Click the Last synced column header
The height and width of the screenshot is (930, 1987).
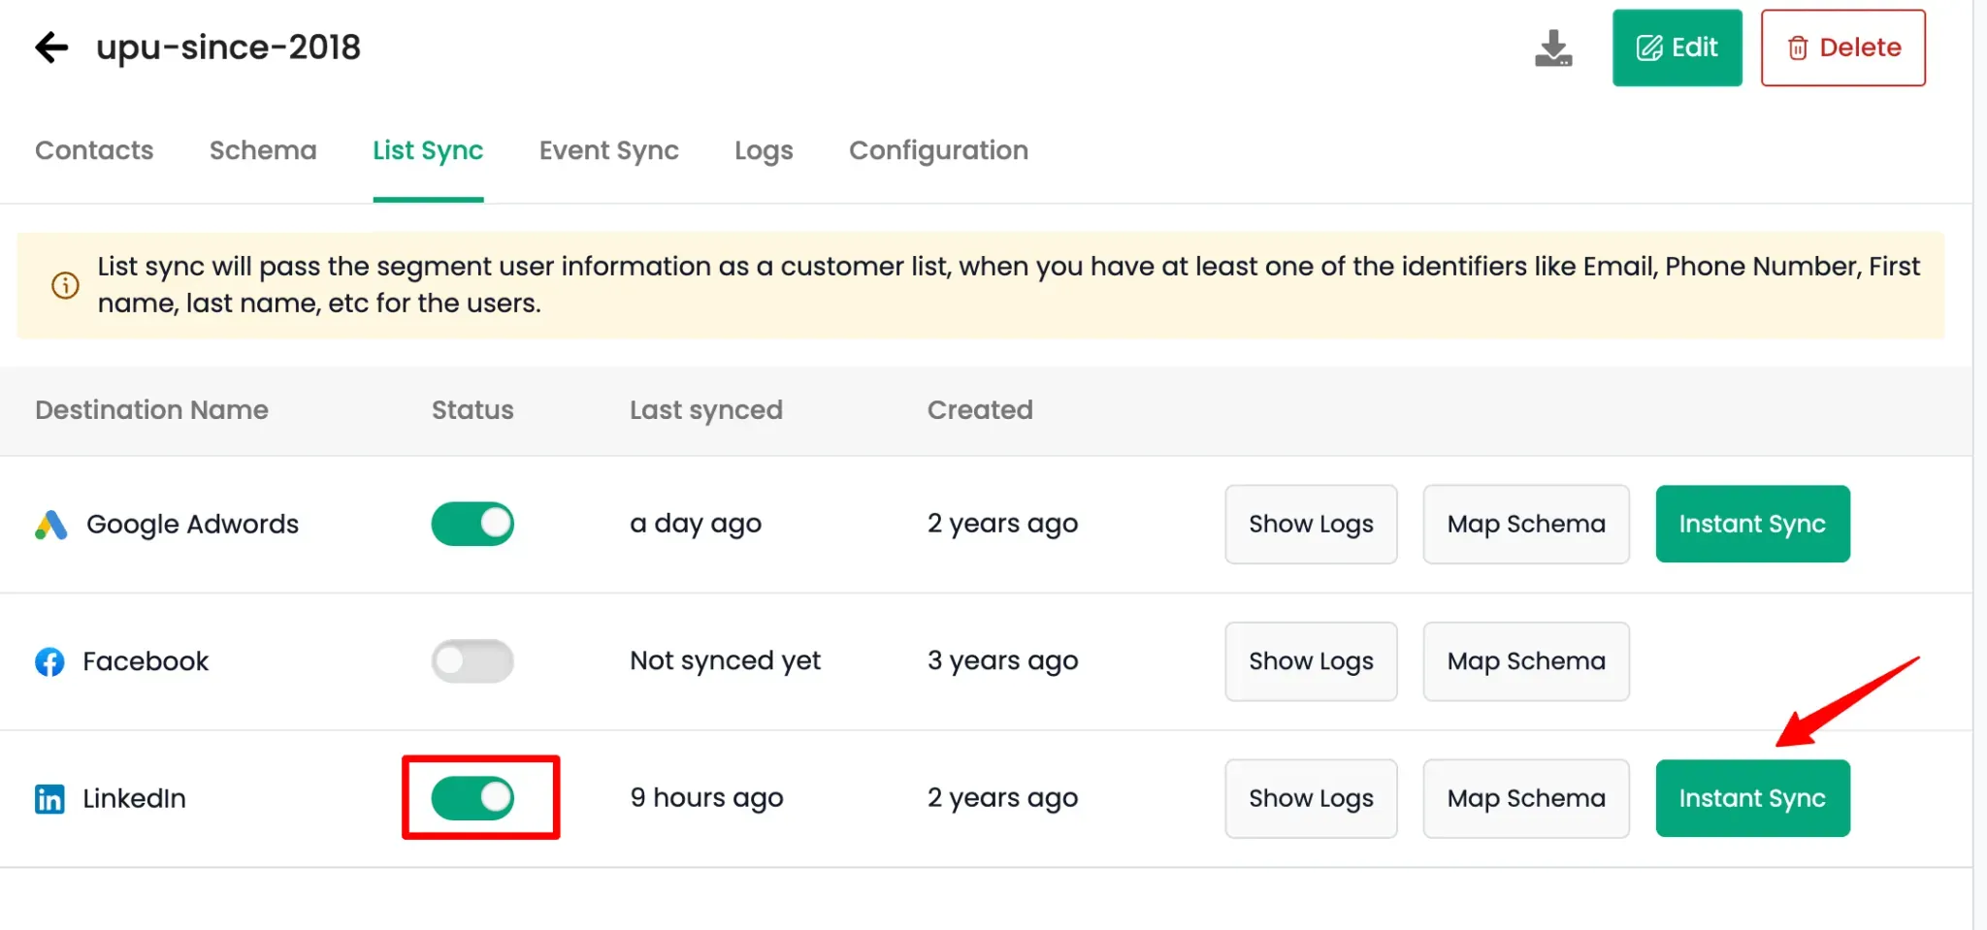pos(706,410)
